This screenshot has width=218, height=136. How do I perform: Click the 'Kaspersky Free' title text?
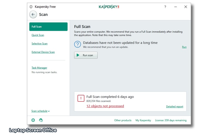point(45,7)
